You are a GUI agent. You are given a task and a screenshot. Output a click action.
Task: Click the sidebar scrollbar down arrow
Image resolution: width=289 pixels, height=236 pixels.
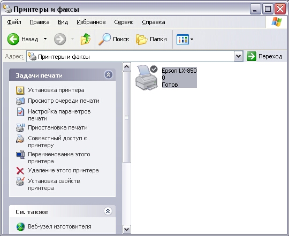[x=127, y=230]
